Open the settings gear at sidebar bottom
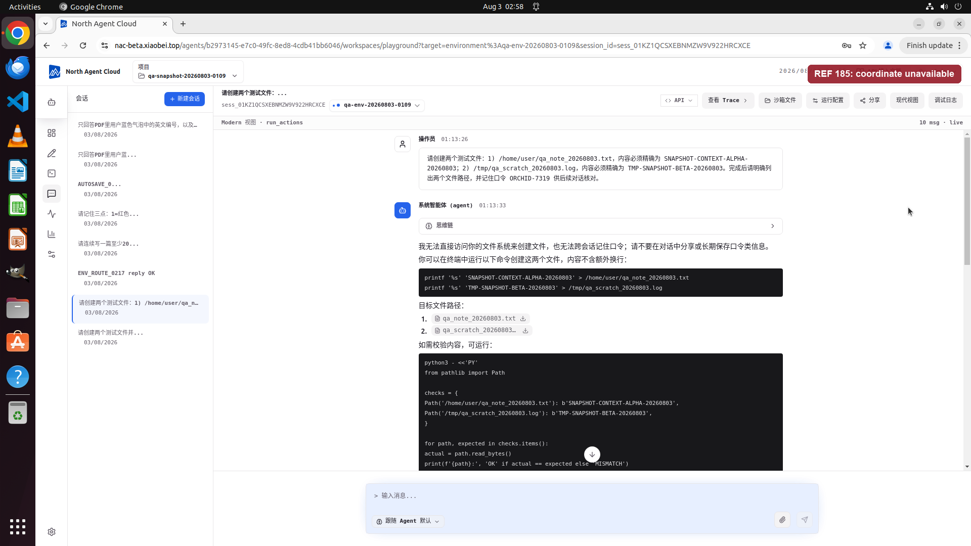The image size is (971, 546). pyautogui.click(x=52, y=532)
